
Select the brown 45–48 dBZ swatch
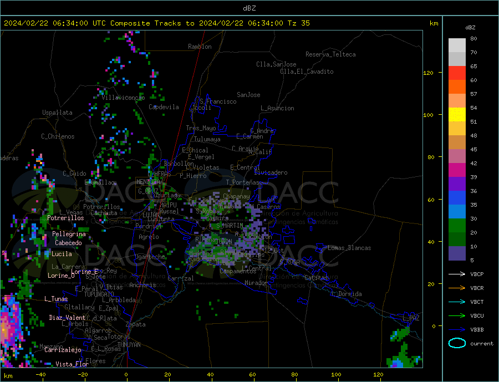pos(457,142)
